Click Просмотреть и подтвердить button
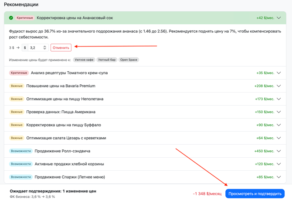The image size is (292, 202). (x=255, y=194)
